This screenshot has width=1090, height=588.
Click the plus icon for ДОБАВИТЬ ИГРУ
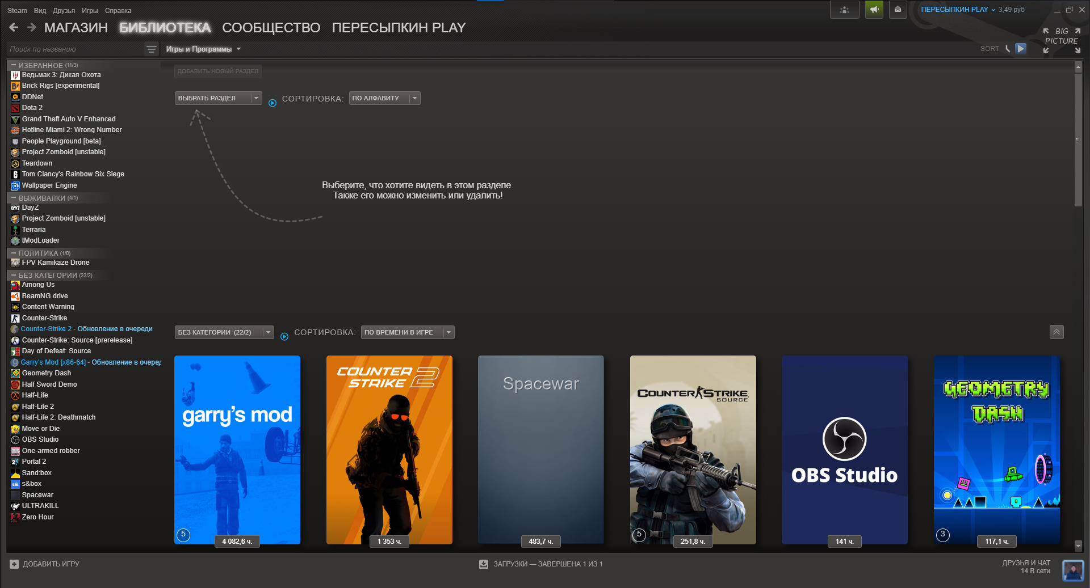click(14, 564)
